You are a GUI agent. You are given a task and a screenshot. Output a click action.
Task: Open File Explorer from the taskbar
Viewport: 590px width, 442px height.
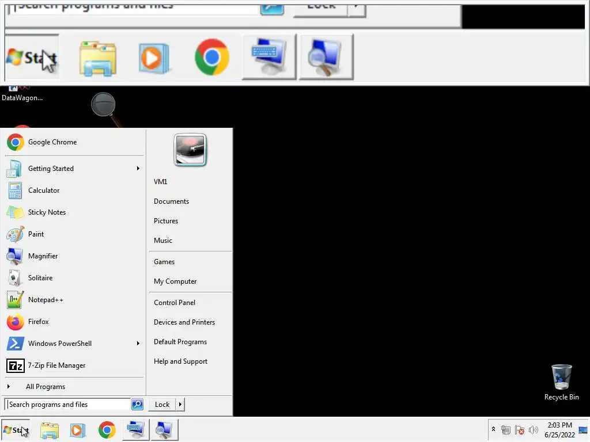pos(50,430)
